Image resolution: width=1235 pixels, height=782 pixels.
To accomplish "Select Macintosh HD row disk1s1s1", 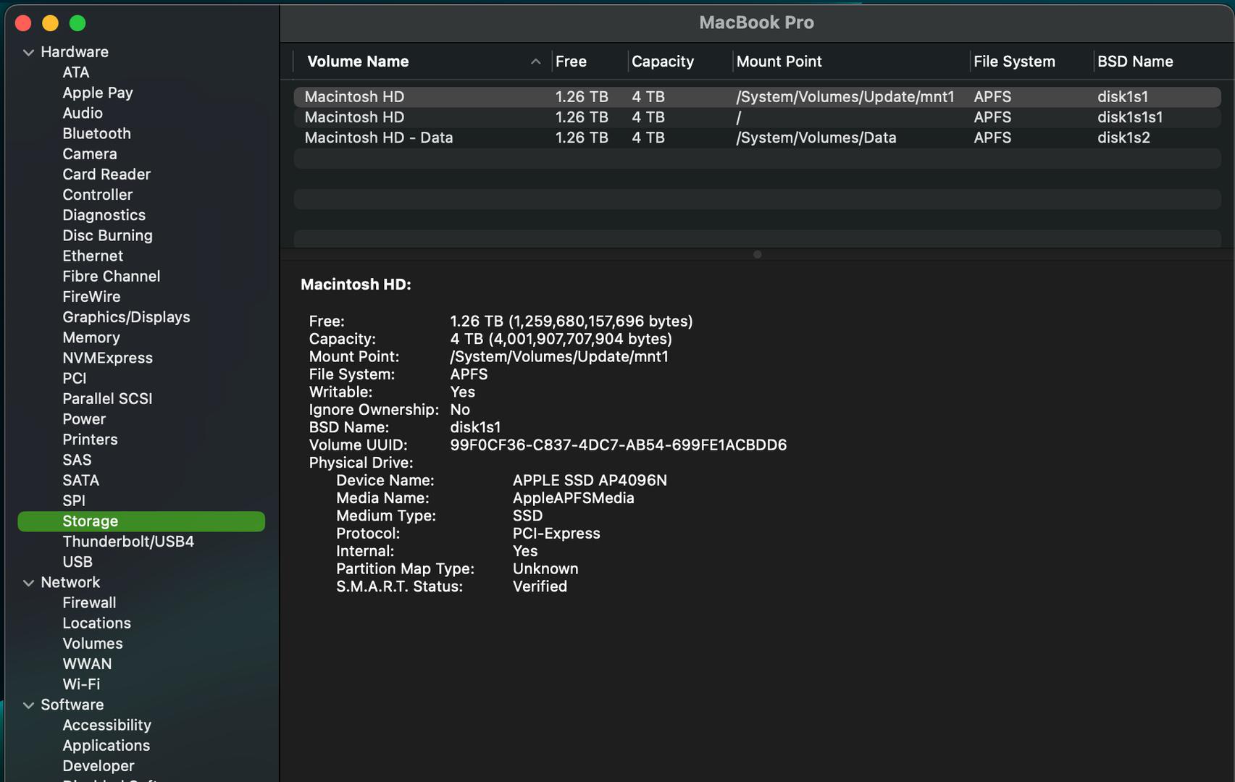I will (757, 117).
